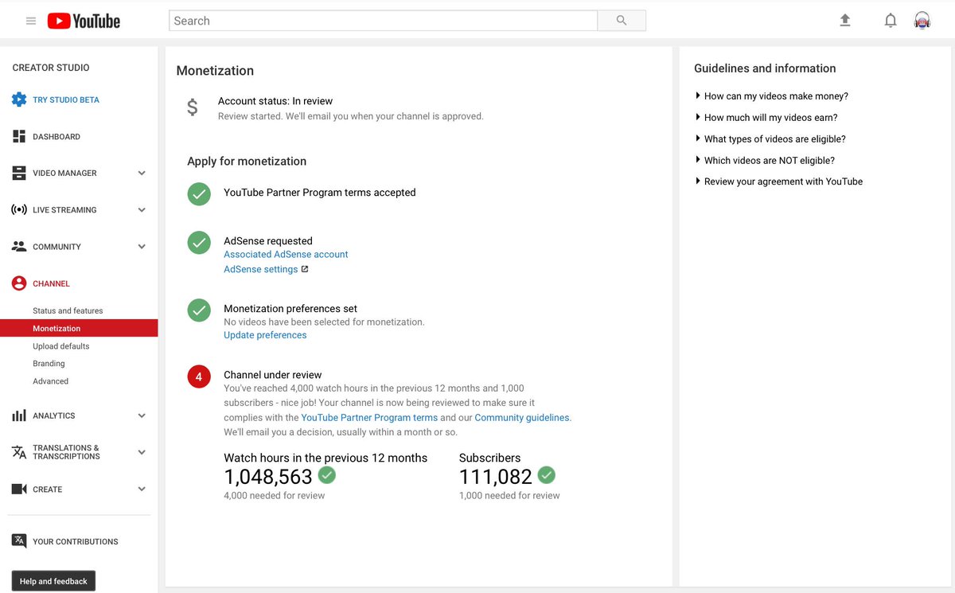Click the Your Contributions translate icon
This screenshot has height=593, width=955.
[19, 541]
